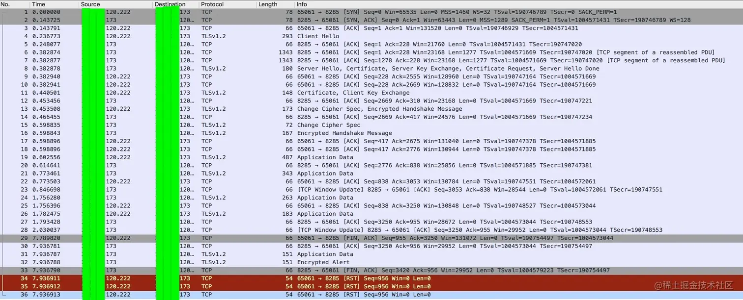Screen dimensions: 743x300
Task: Select red RST packet number 34
Action: 371,278
